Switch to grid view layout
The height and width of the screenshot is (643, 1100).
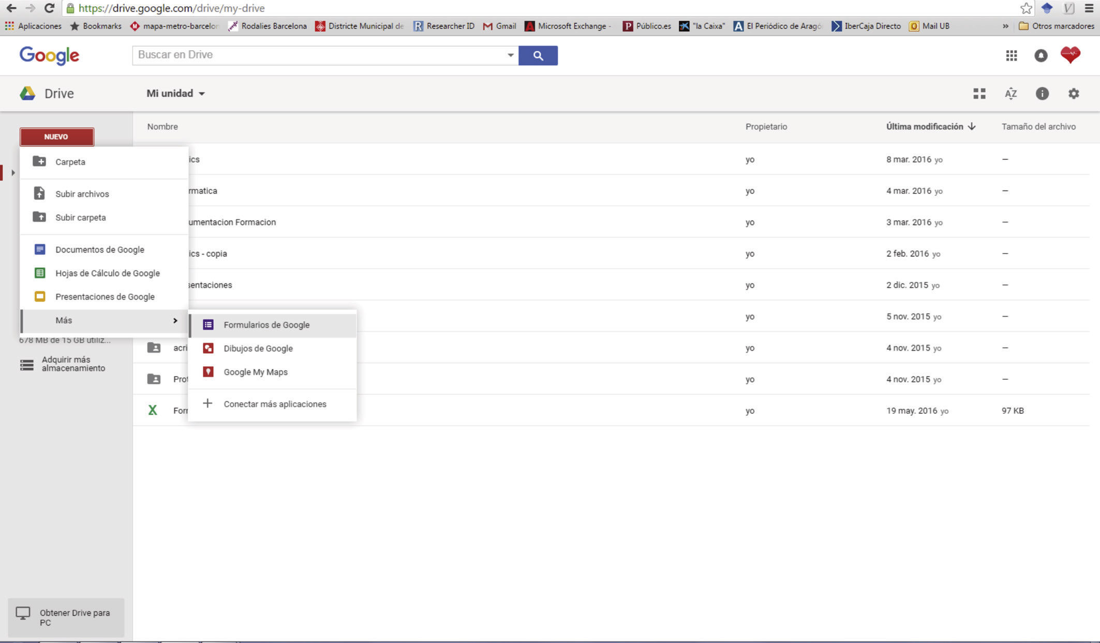(x=979, y=94)
